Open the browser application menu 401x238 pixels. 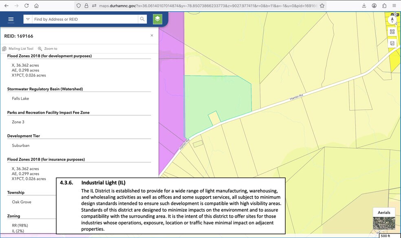coord(394,6)
